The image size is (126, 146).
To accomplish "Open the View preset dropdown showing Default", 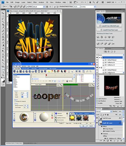I will point(39,7).
